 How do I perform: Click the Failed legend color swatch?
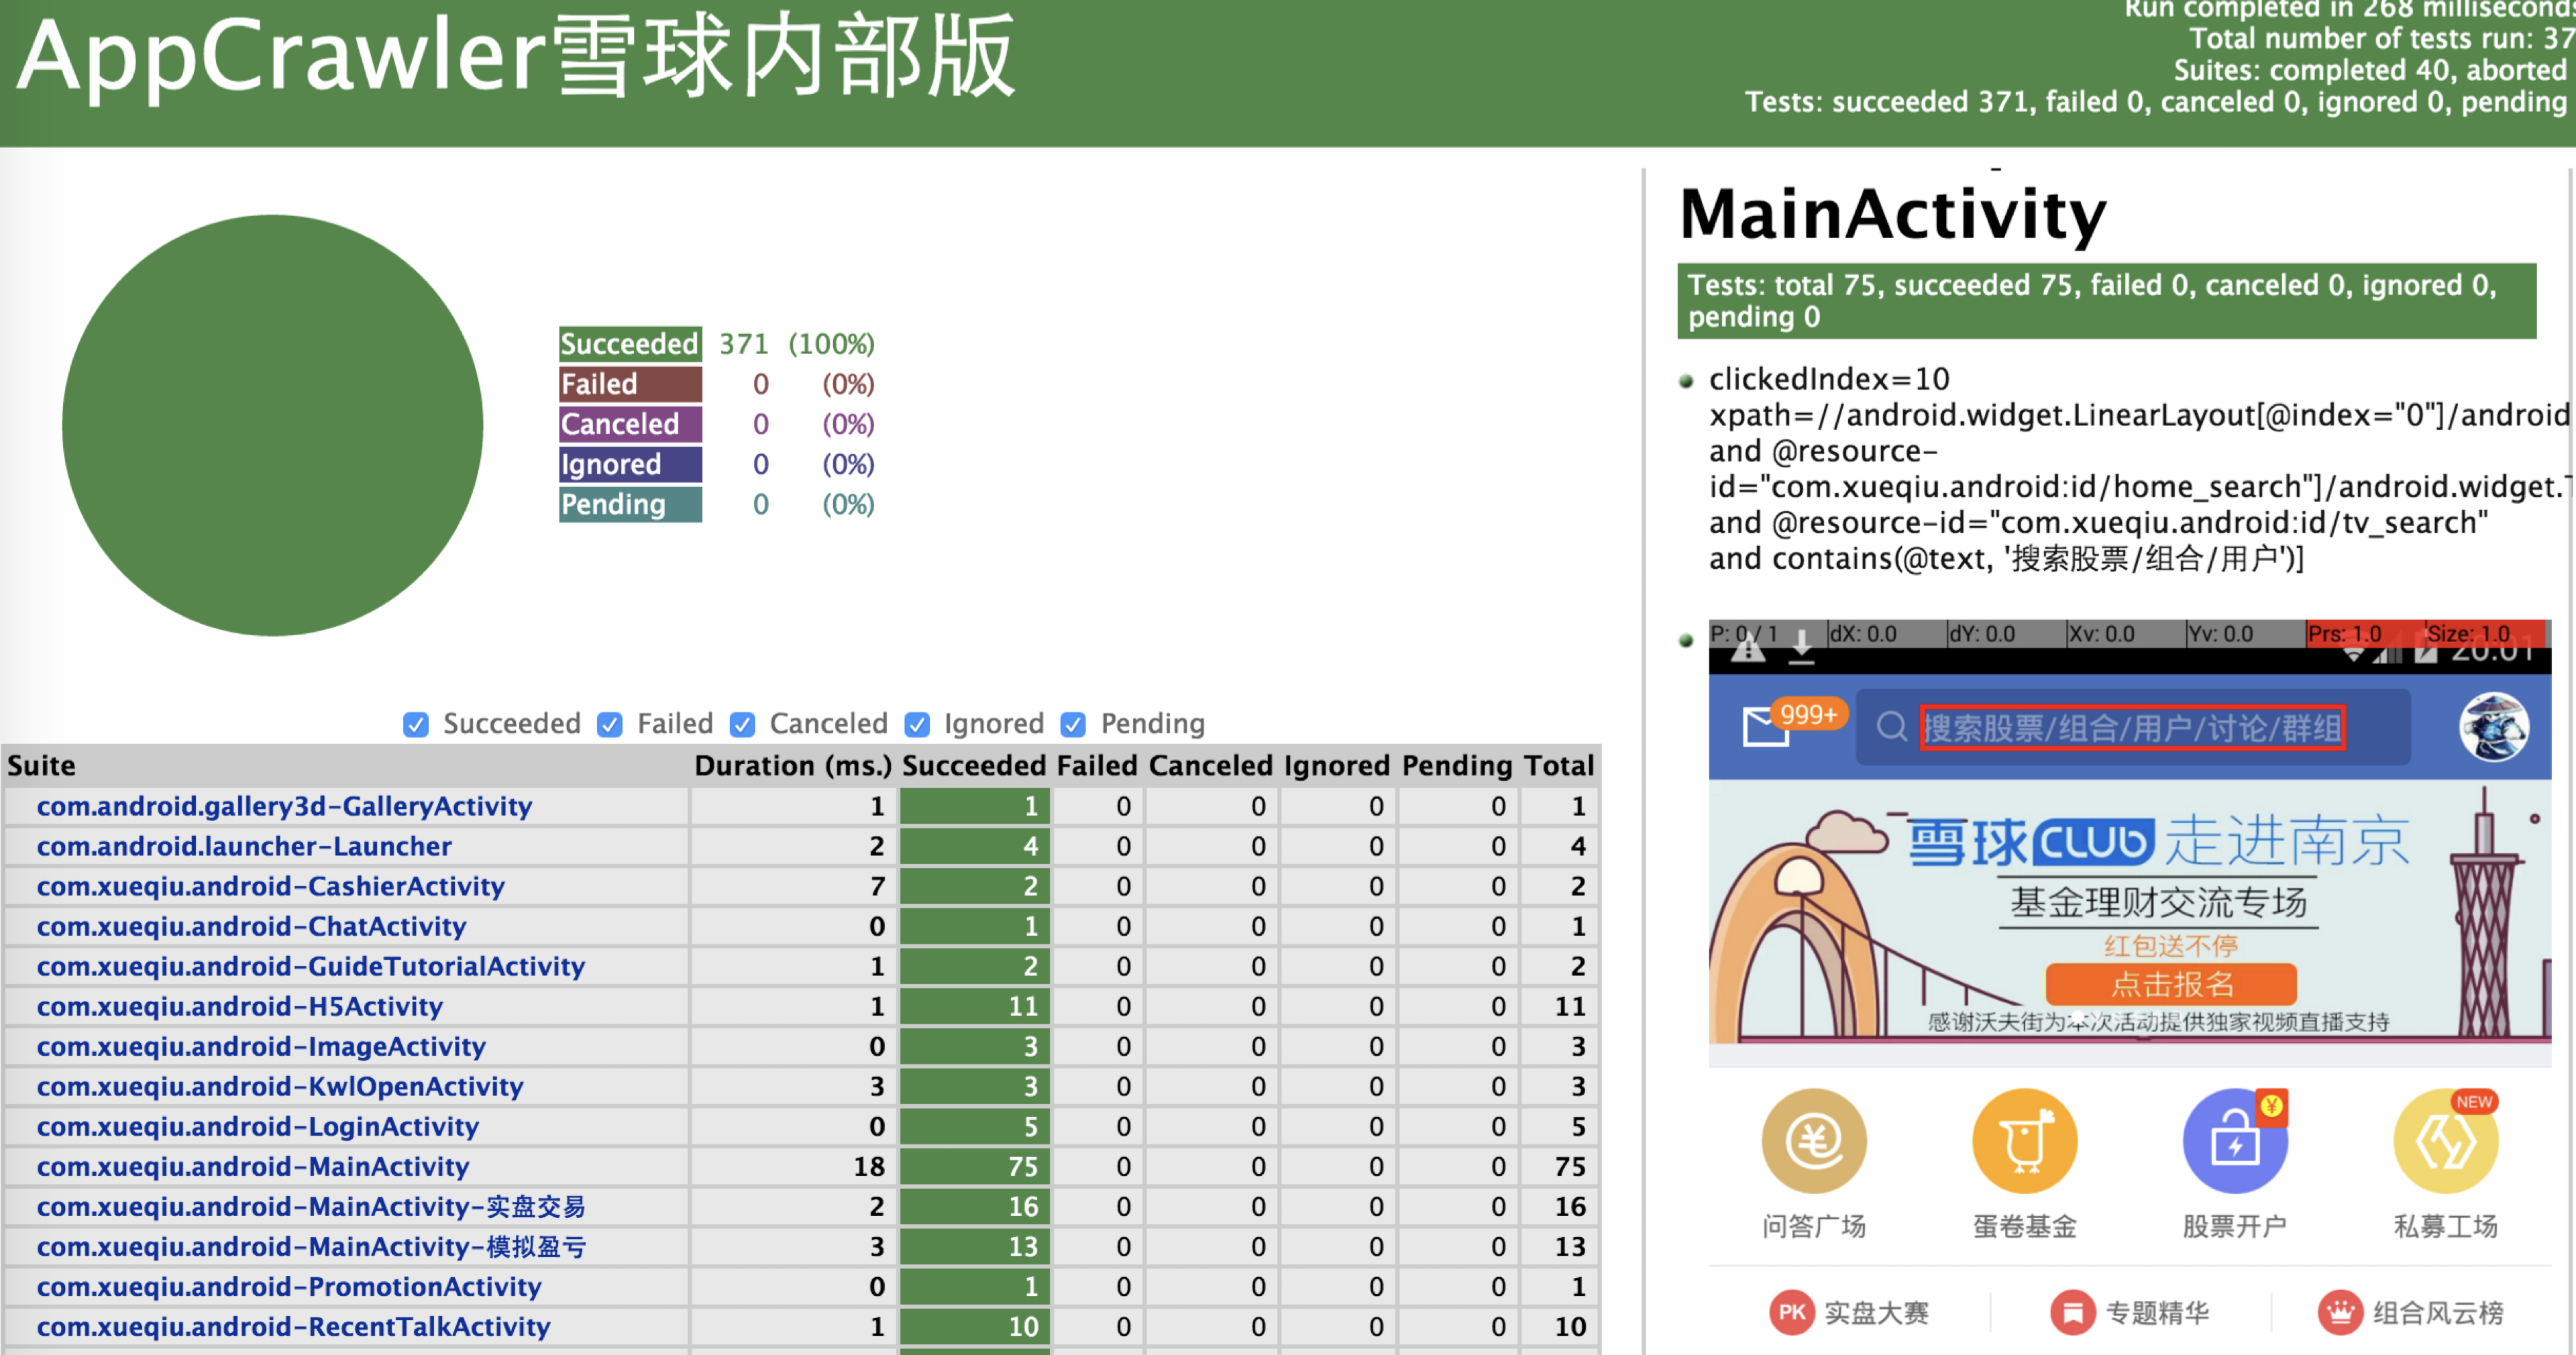630,384
